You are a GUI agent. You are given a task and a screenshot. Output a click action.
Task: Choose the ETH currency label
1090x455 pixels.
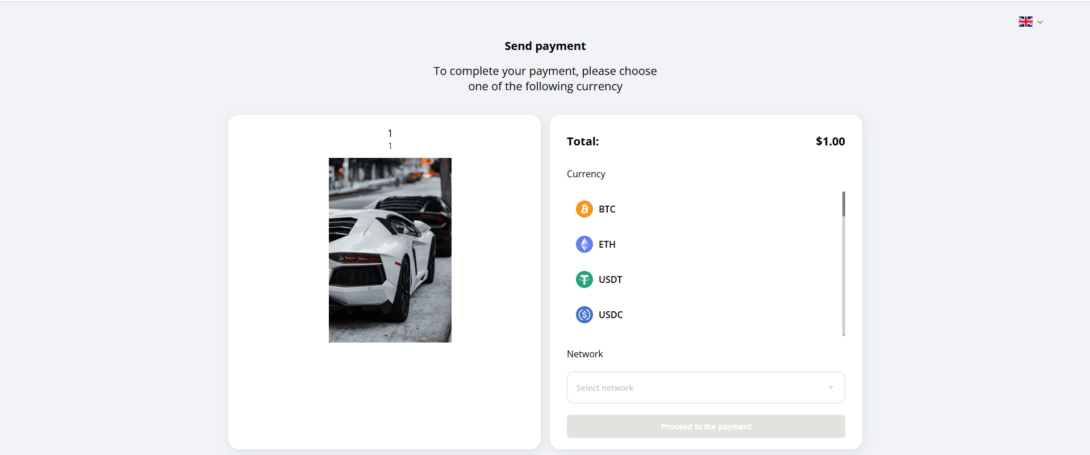pos(607,244)
